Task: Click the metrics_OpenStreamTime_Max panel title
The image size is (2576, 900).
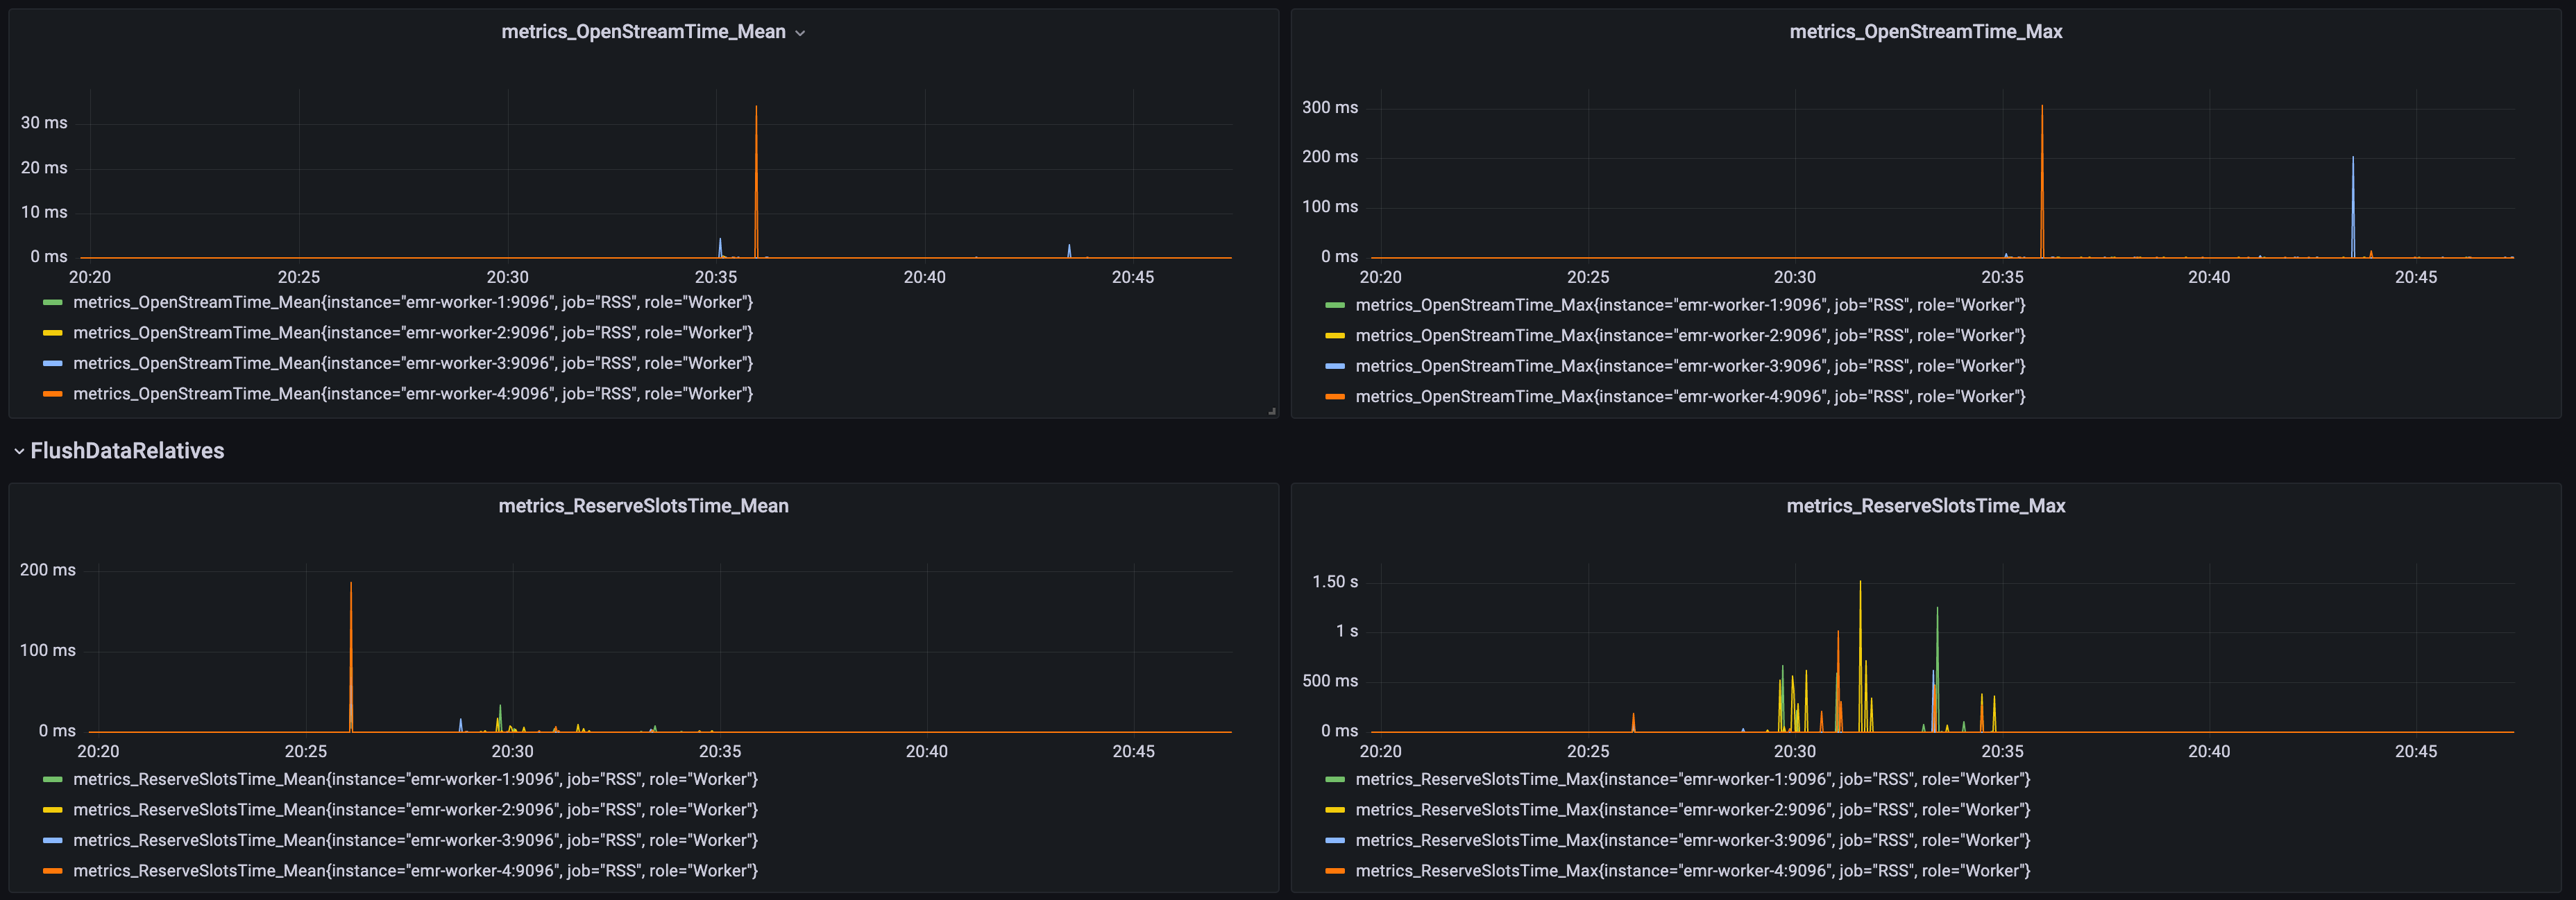Action: pos(1925,32)
